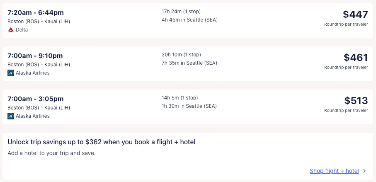Screen dimensions: 376x182
Task: Click the Unlock trip savings up to $362 heading
Action: coord(102,142)
